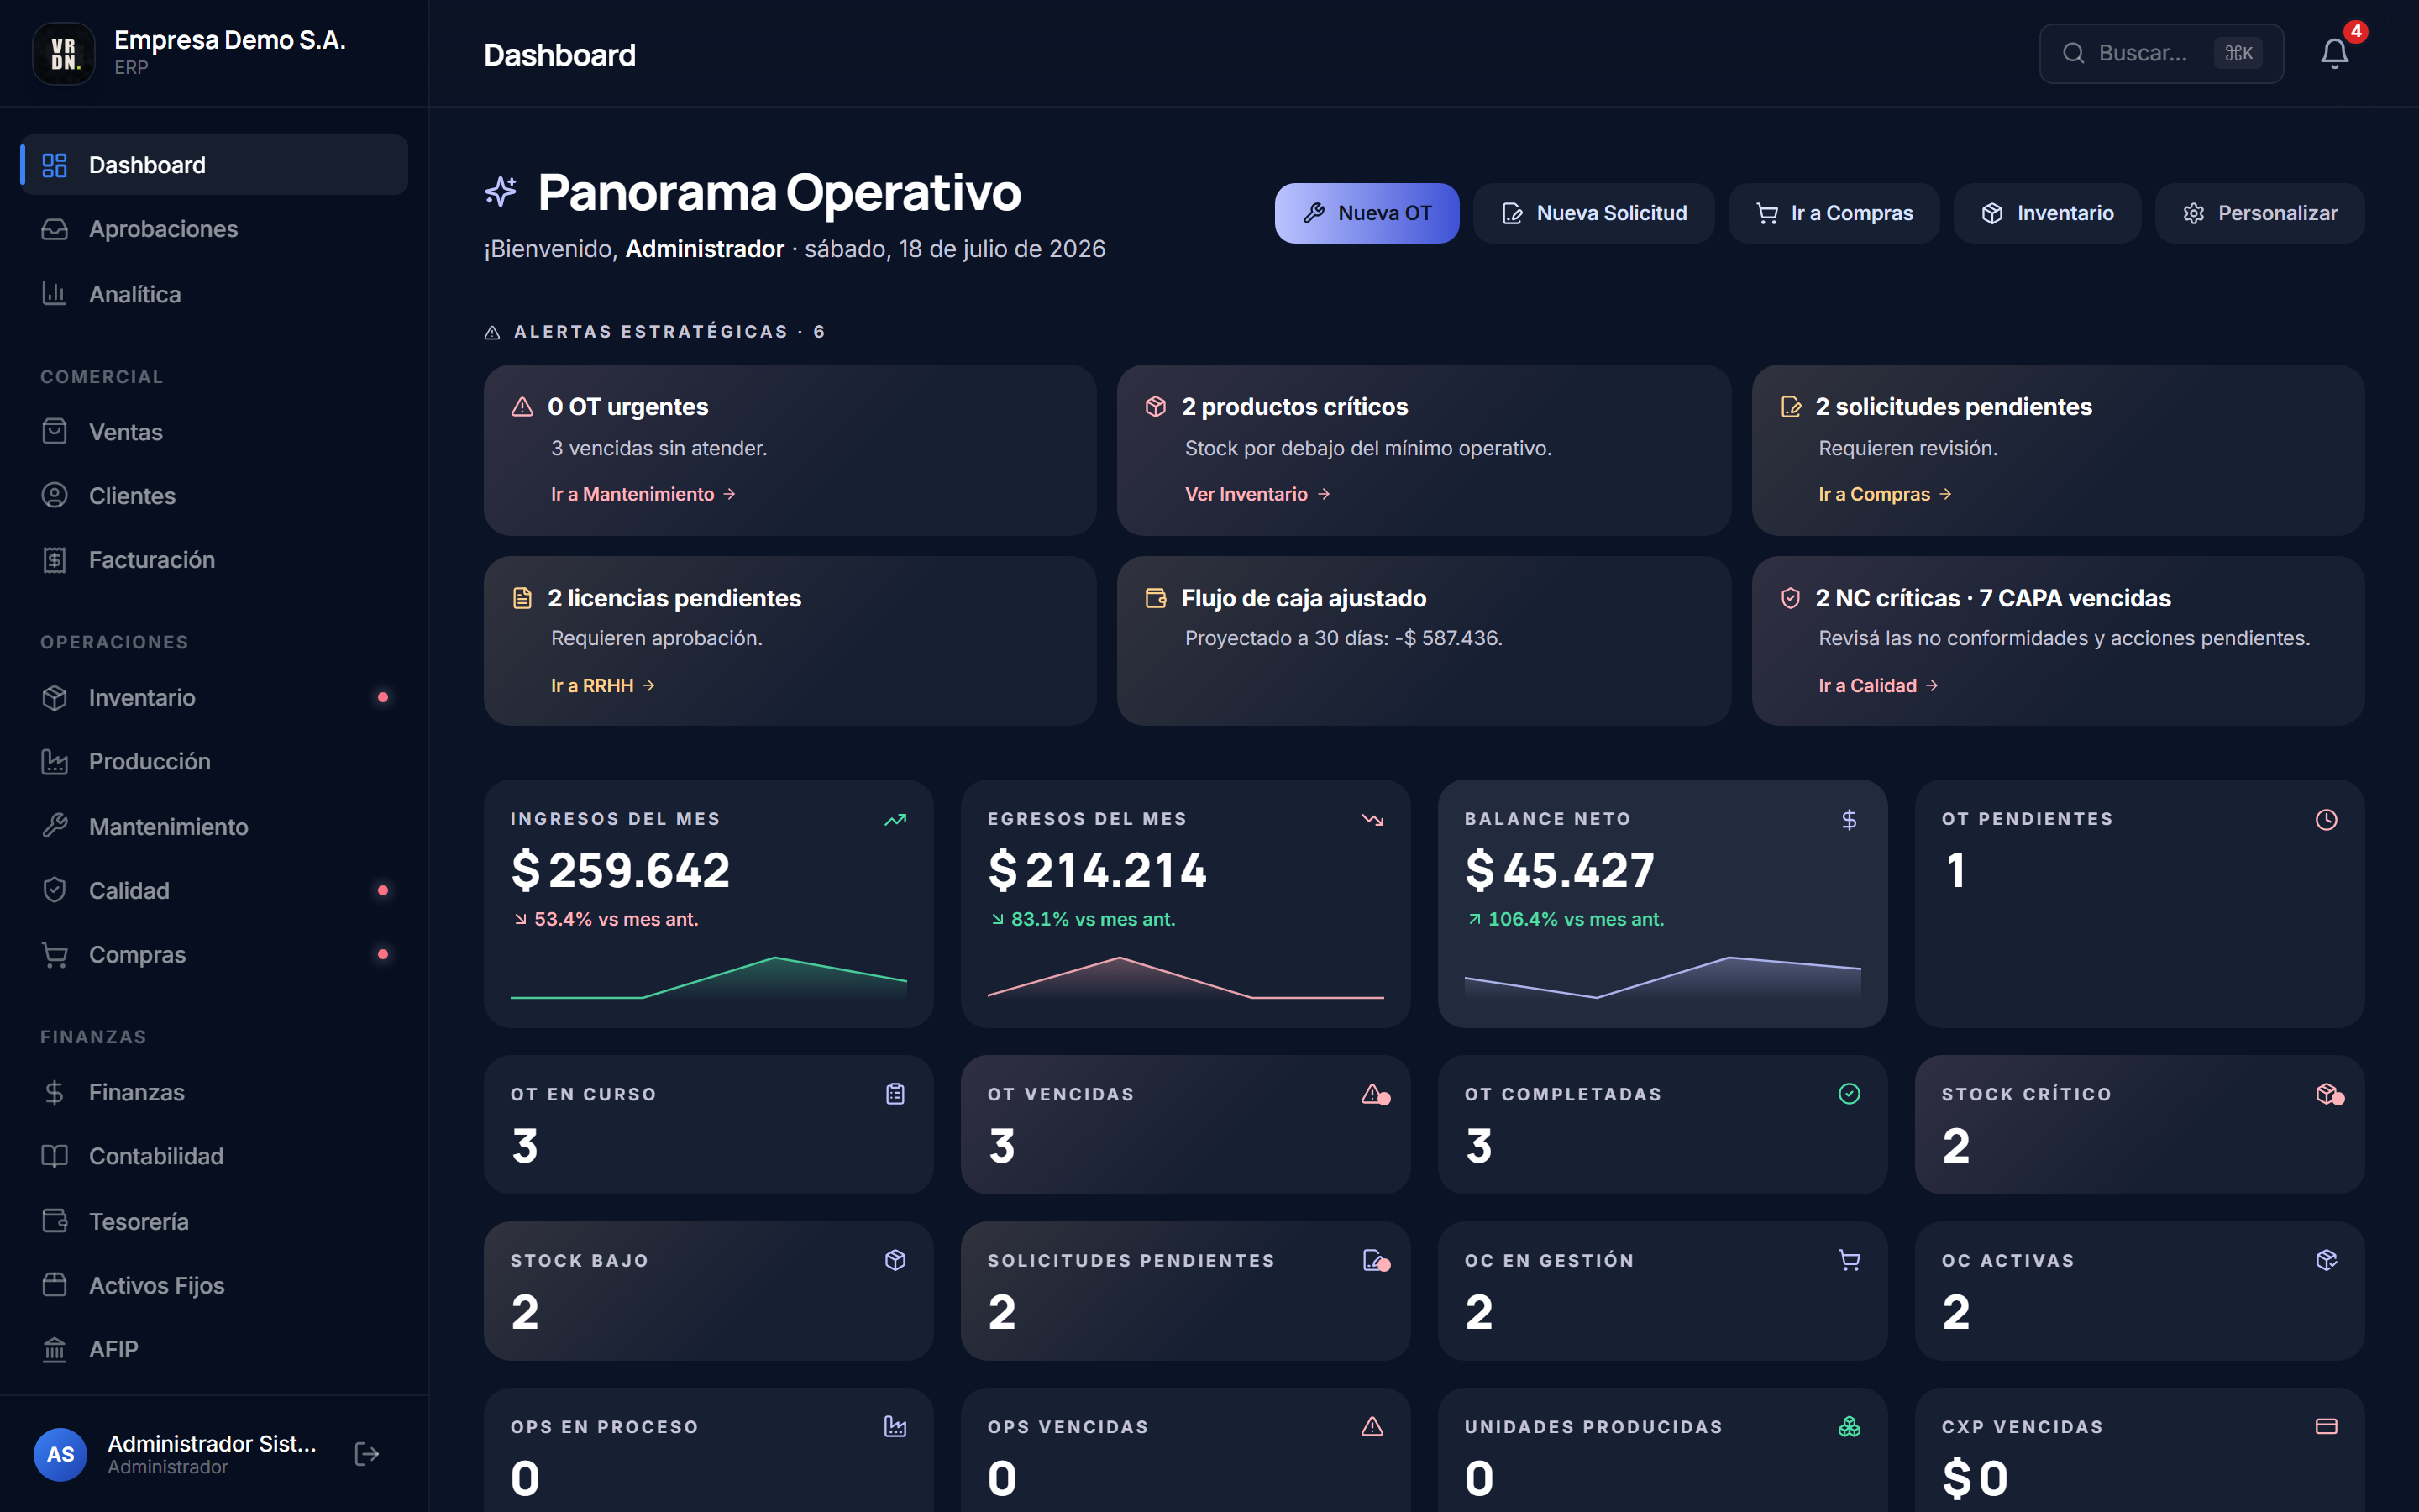Click the dollar icon on Balance neto card
Screen dimensions: 2419x1512
tap(1850, 820)
